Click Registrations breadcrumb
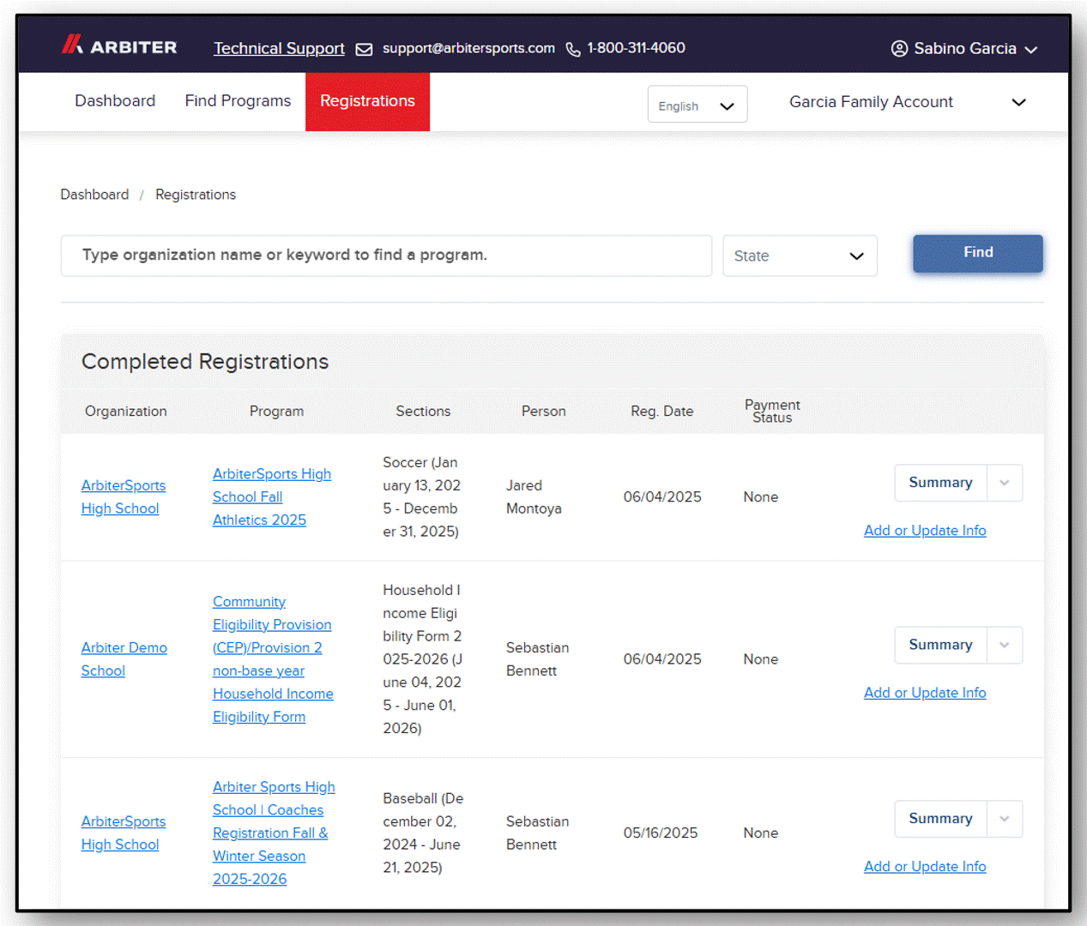This screenshot has width=1087, height=926. tap(196, 195)
